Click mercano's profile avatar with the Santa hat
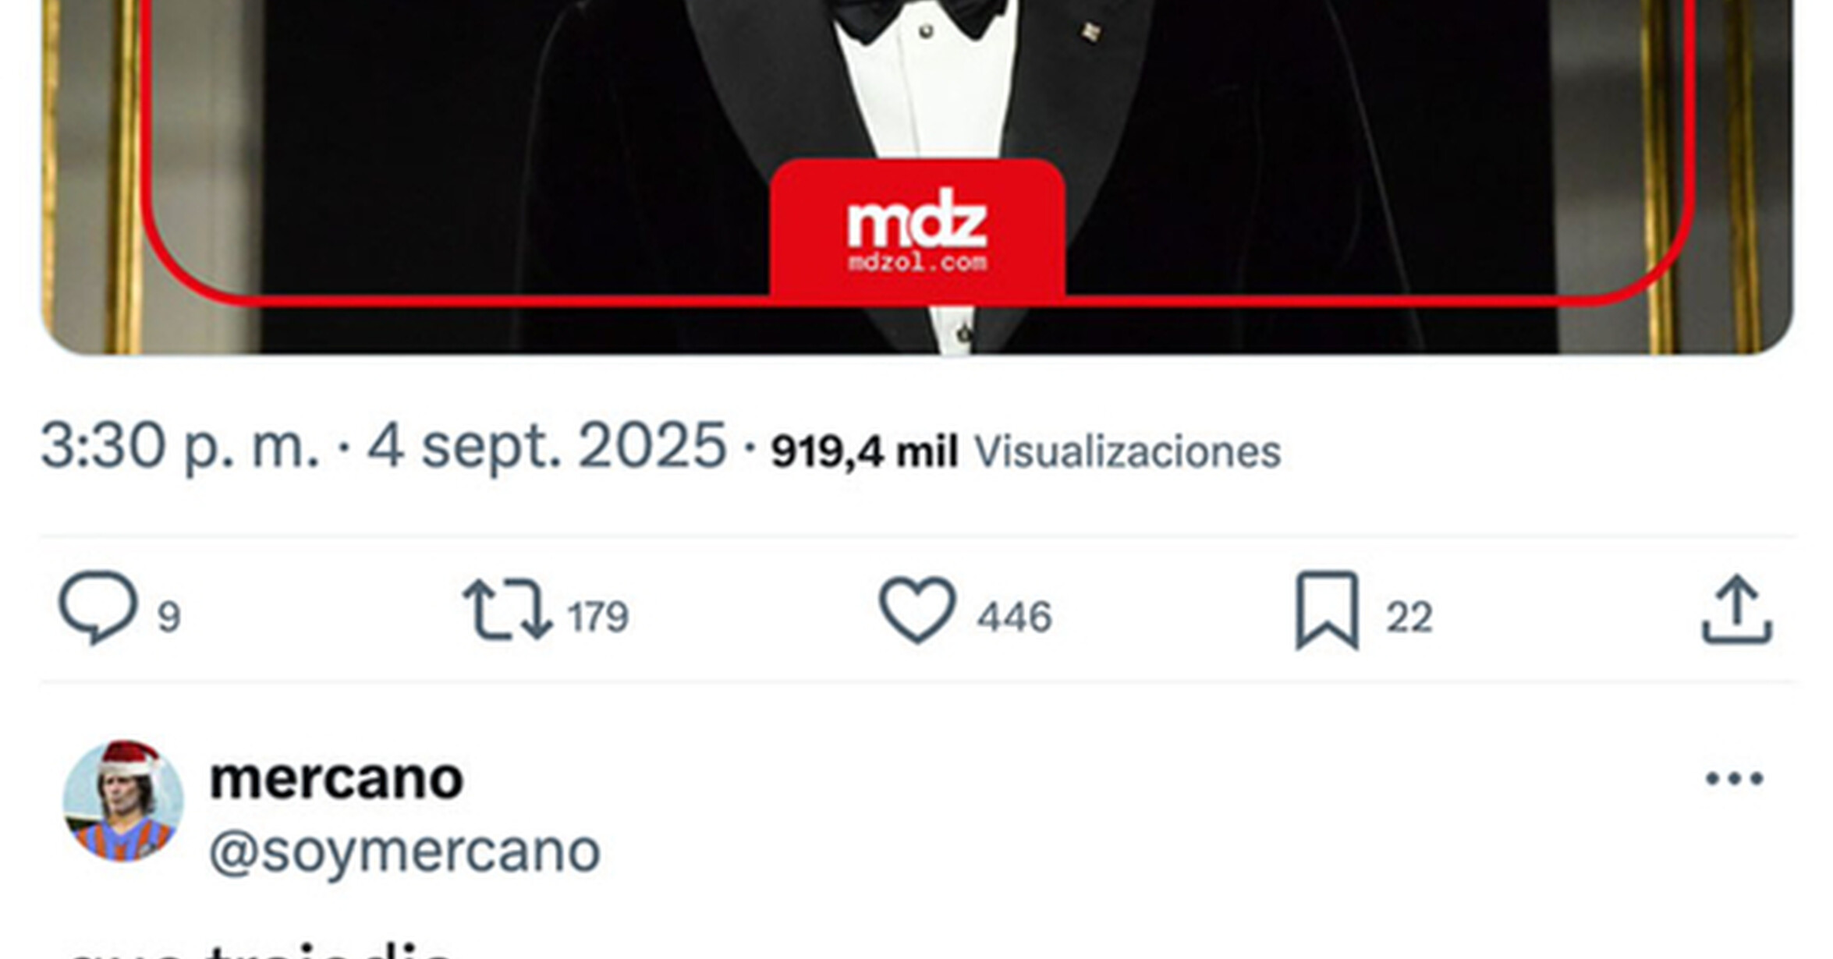Viewport: 1833px width, 959px height. point(122,801)
